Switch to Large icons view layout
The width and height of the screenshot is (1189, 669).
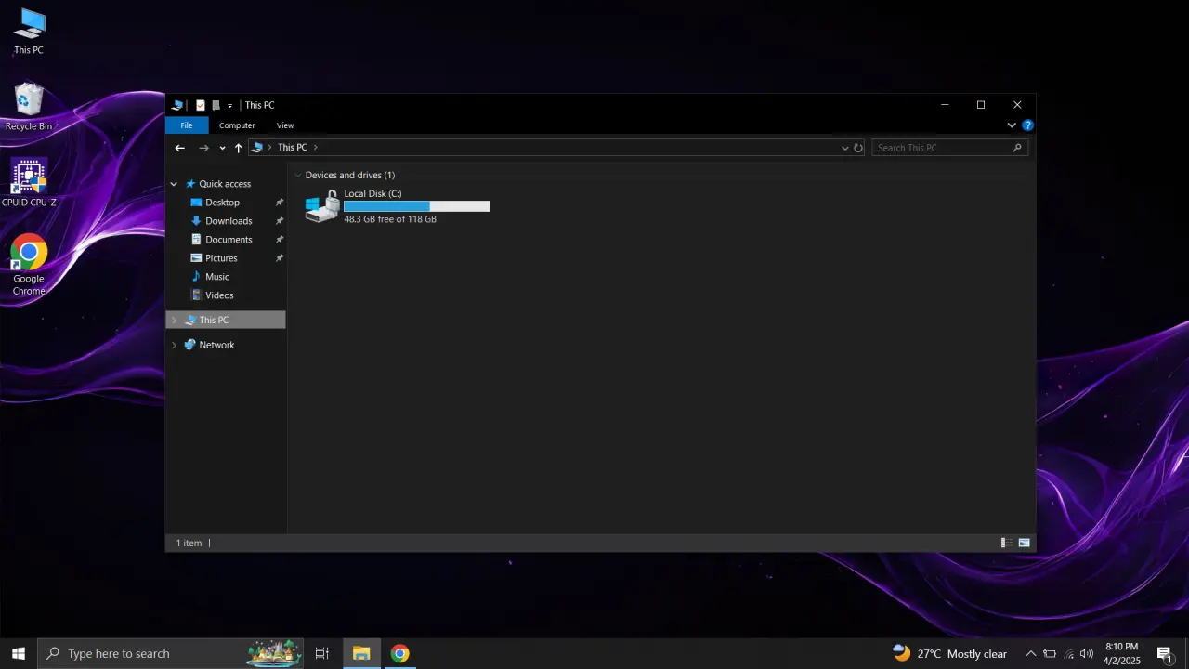pos(1024,544)
